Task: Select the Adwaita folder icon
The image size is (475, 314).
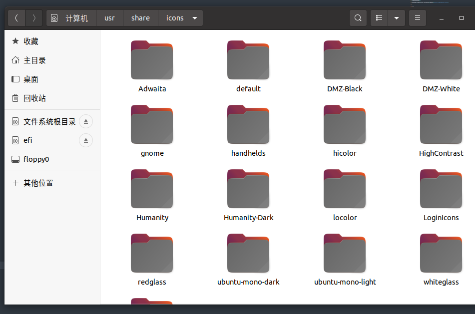Action: click(152, 60)
